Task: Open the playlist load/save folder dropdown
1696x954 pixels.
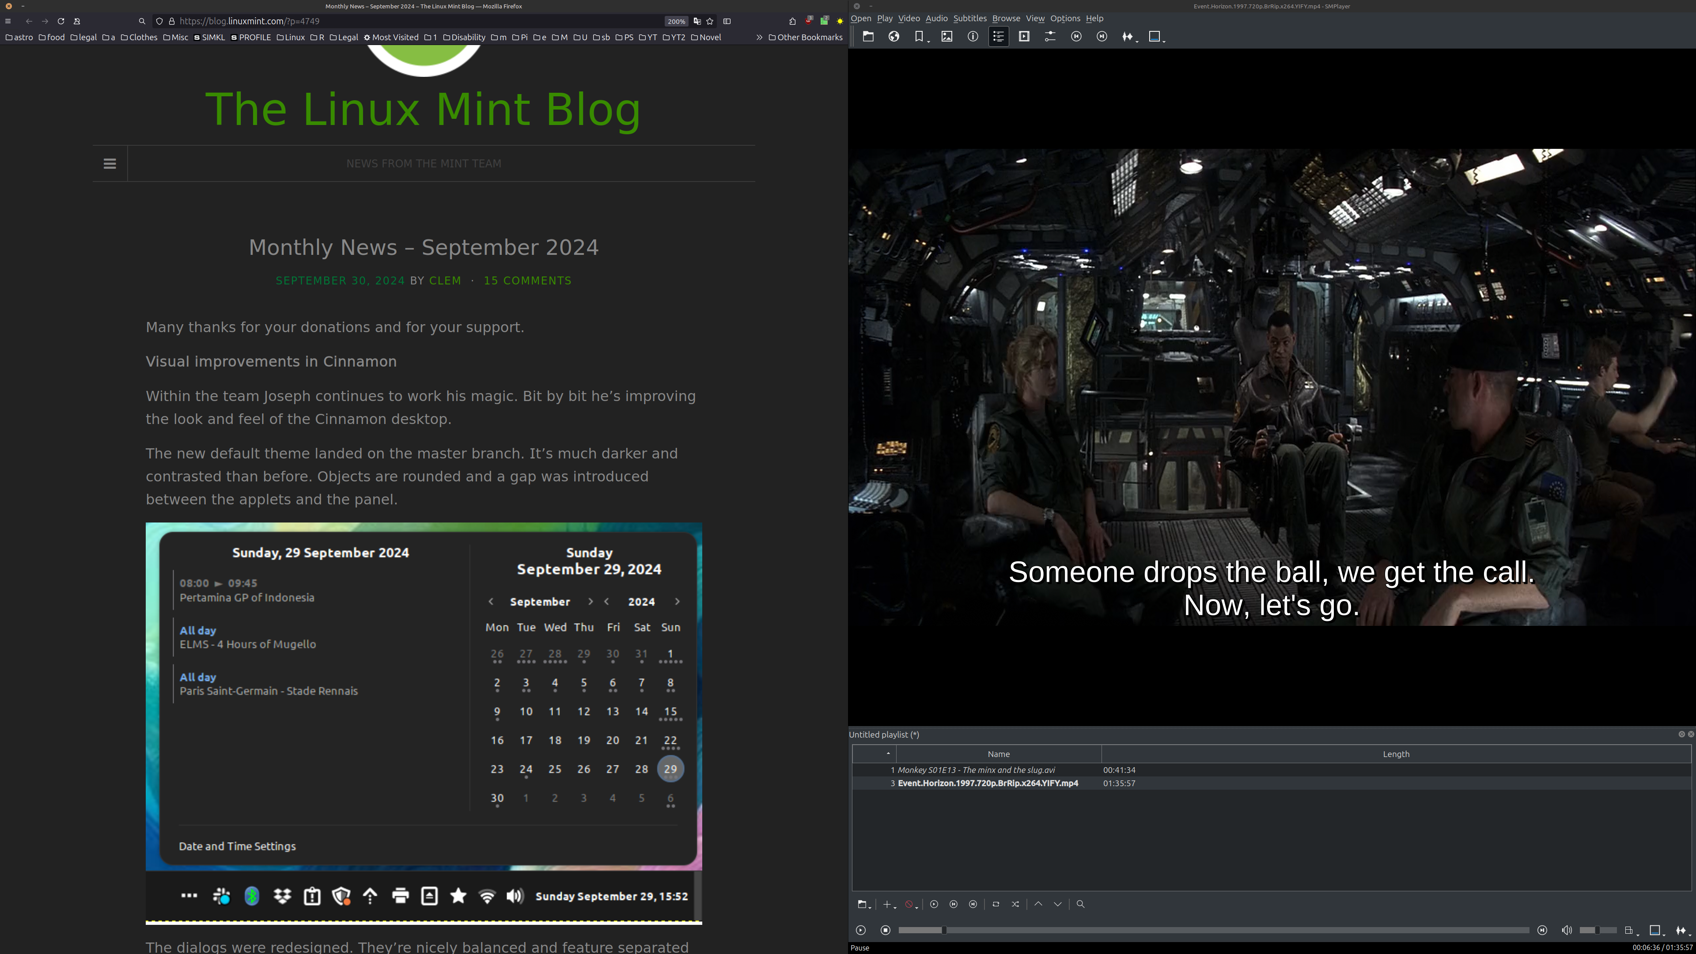Action: pos(864,905)
